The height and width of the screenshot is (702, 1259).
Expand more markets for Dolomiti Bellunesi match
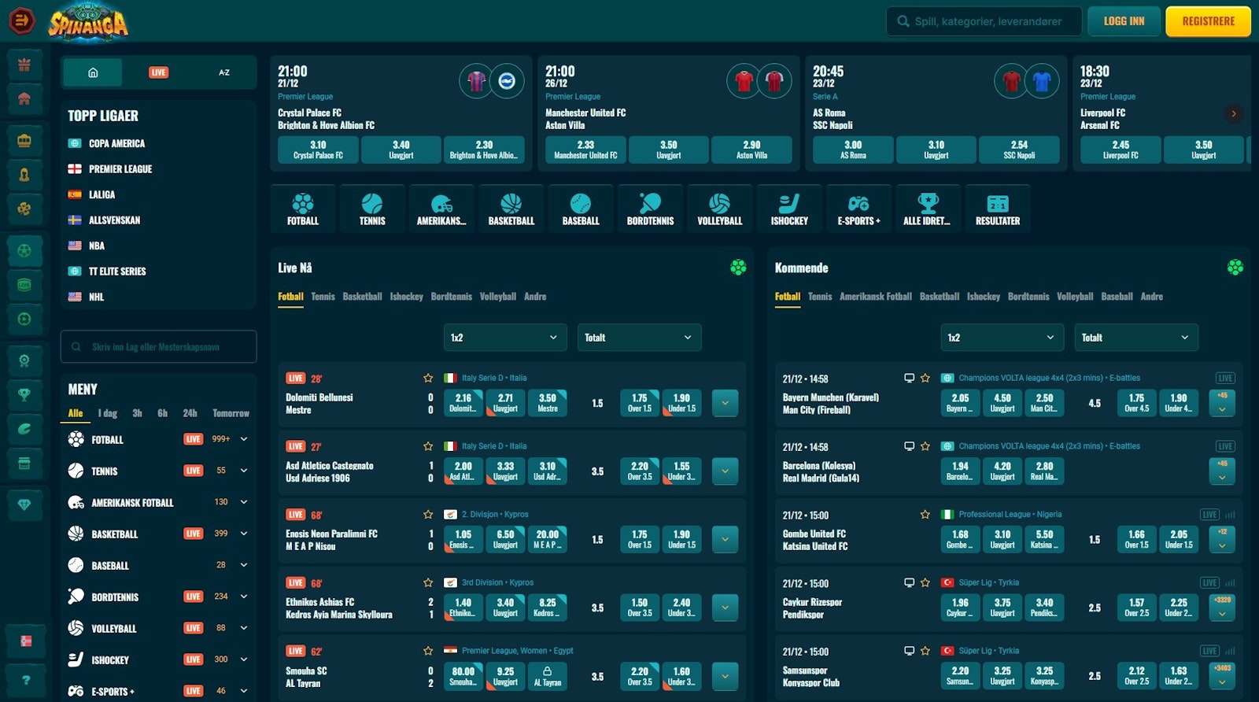click(725, 403)
